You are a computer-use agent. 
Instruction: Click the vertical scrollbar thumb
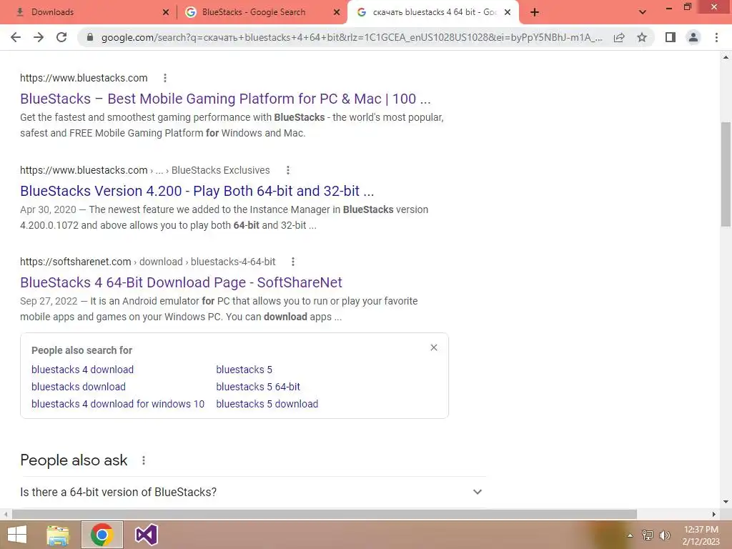click(726, 174)
